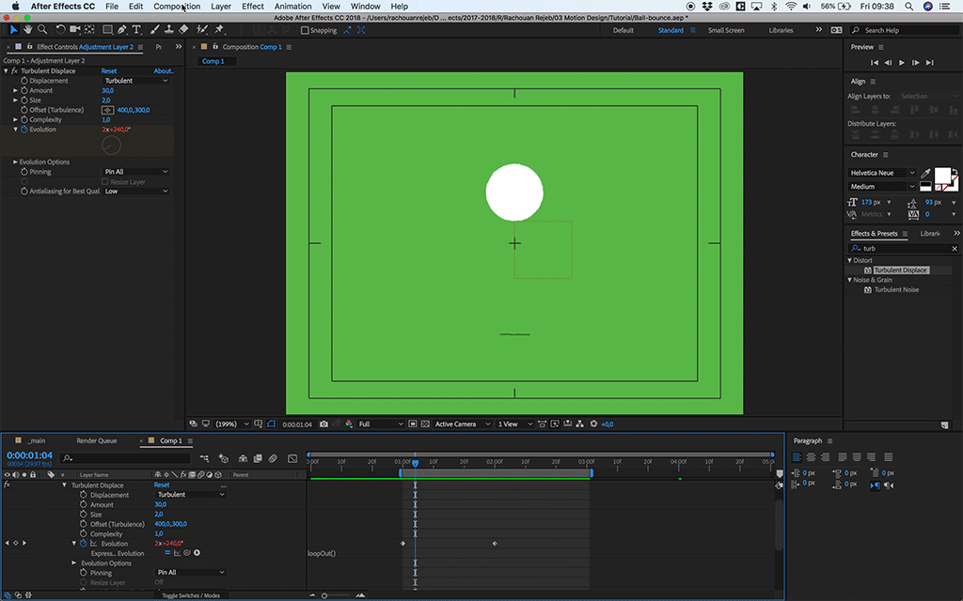Select the Zoom magnifier tool

[42, 30]
